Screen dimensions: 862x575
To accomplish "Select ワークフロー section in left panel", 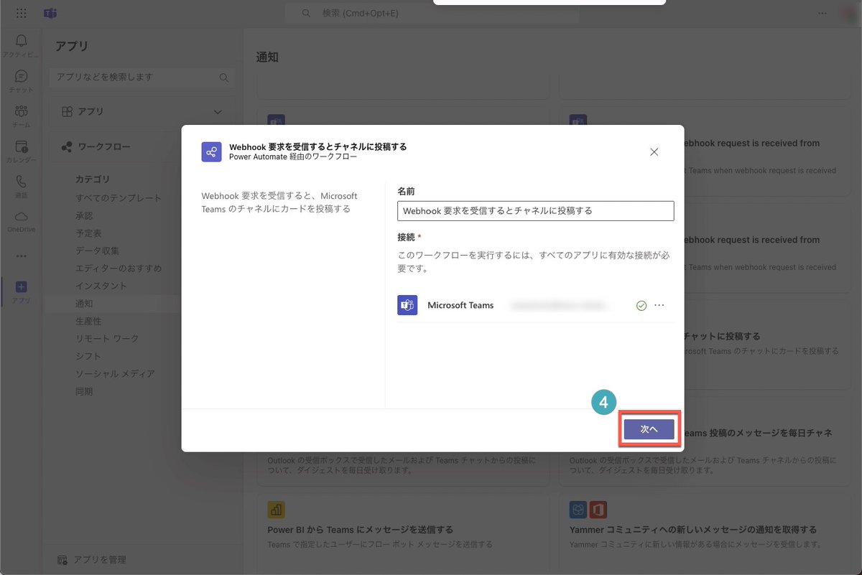I will (142, 146).
